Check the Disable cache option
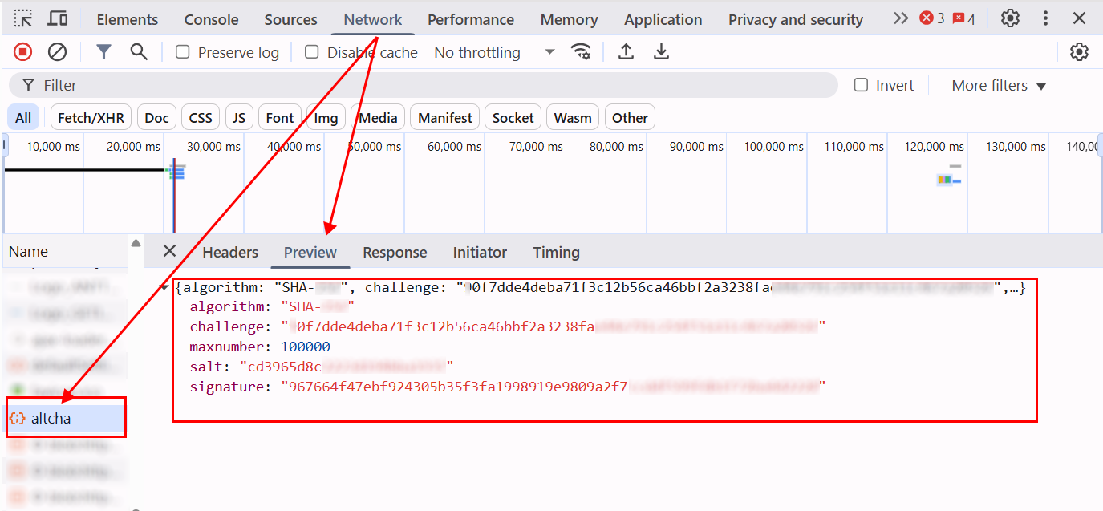The width and height of the screenshot is (1103, 511). [312, 52]
